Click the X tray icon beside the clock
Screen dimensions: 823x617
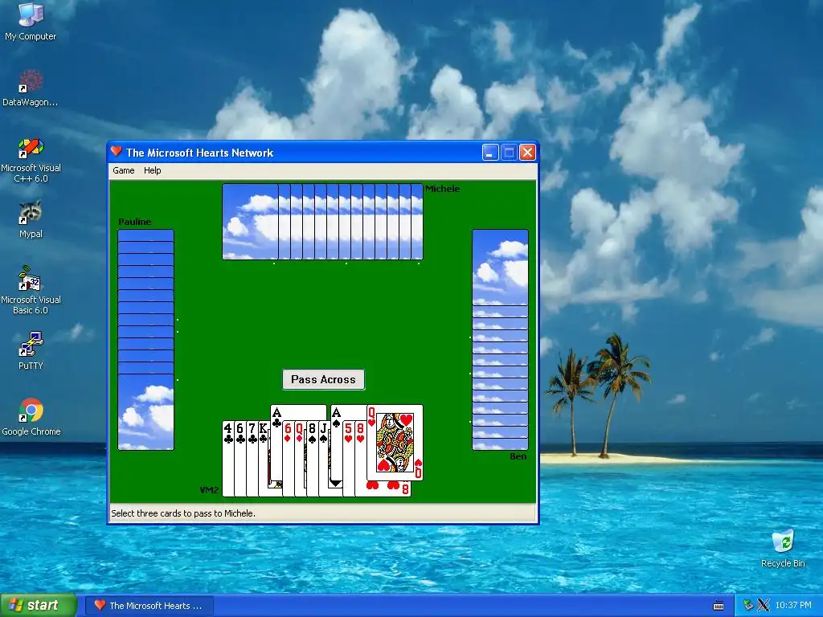click(x=764, y=606)
